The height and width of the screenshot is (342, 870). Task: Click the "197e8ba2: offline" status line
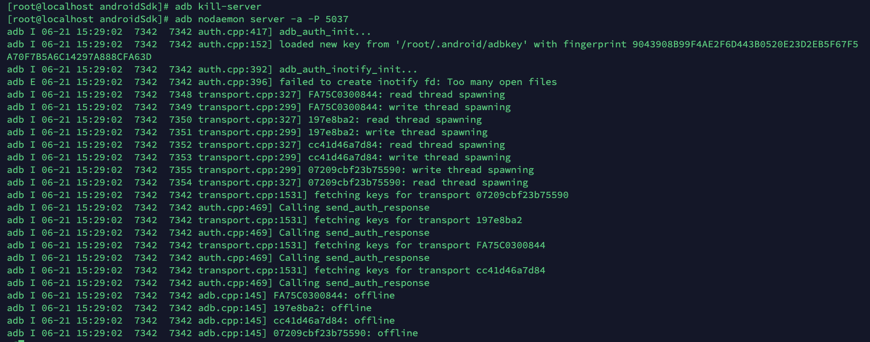[323, 308]
